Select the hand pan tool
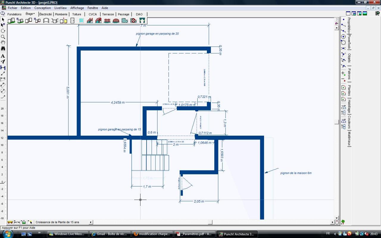Screen dimensions: 381x238 (3, 43)
